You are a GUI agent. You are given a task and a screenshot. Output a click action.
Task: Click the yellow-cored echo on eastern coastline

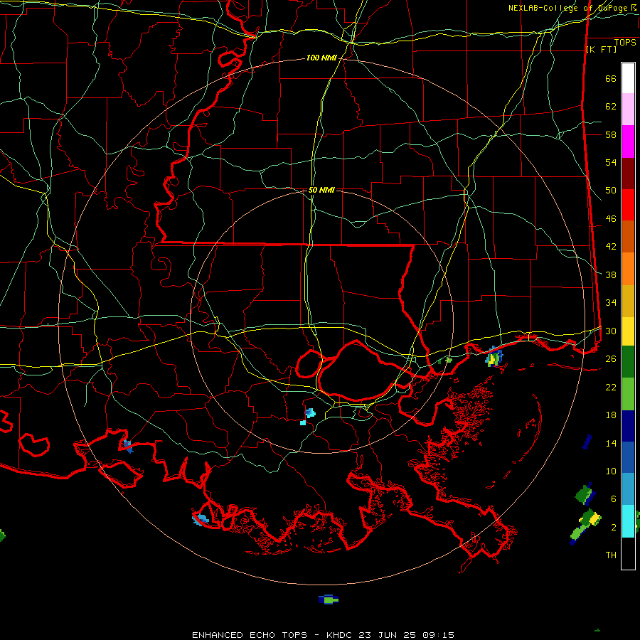[494, 358]
